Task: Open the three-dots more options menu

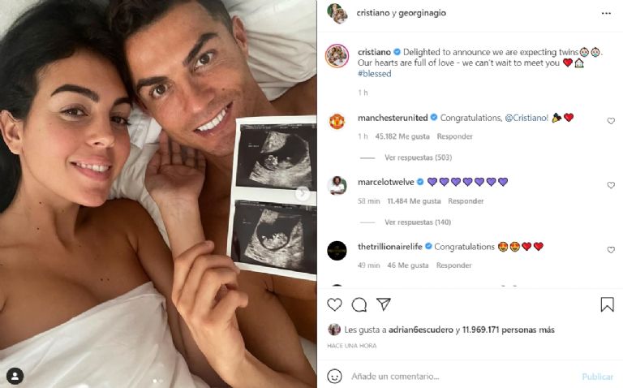Action: (x=606, y=14)
